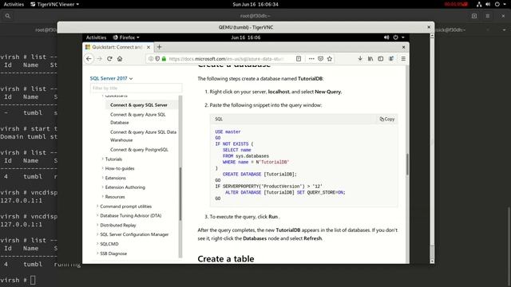Open Connect & query Azure SQL Database
Image resolution: width=511 pixels, height=287 pixels.
tap(138, 119)
